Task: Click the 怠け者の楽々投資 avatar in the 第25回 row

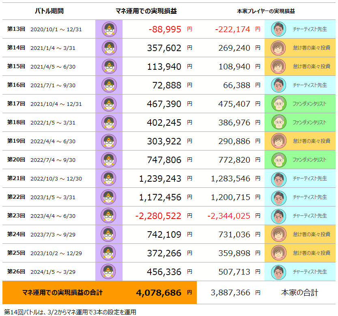Action: click(x=278, y=253)
